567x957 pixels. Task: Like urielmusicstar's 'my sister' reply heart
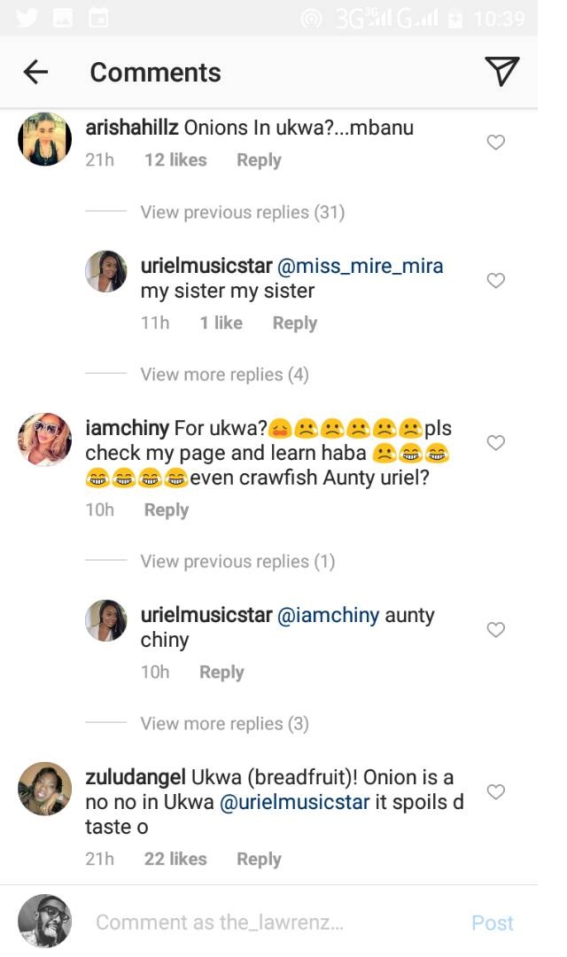(x=496, y=281)
